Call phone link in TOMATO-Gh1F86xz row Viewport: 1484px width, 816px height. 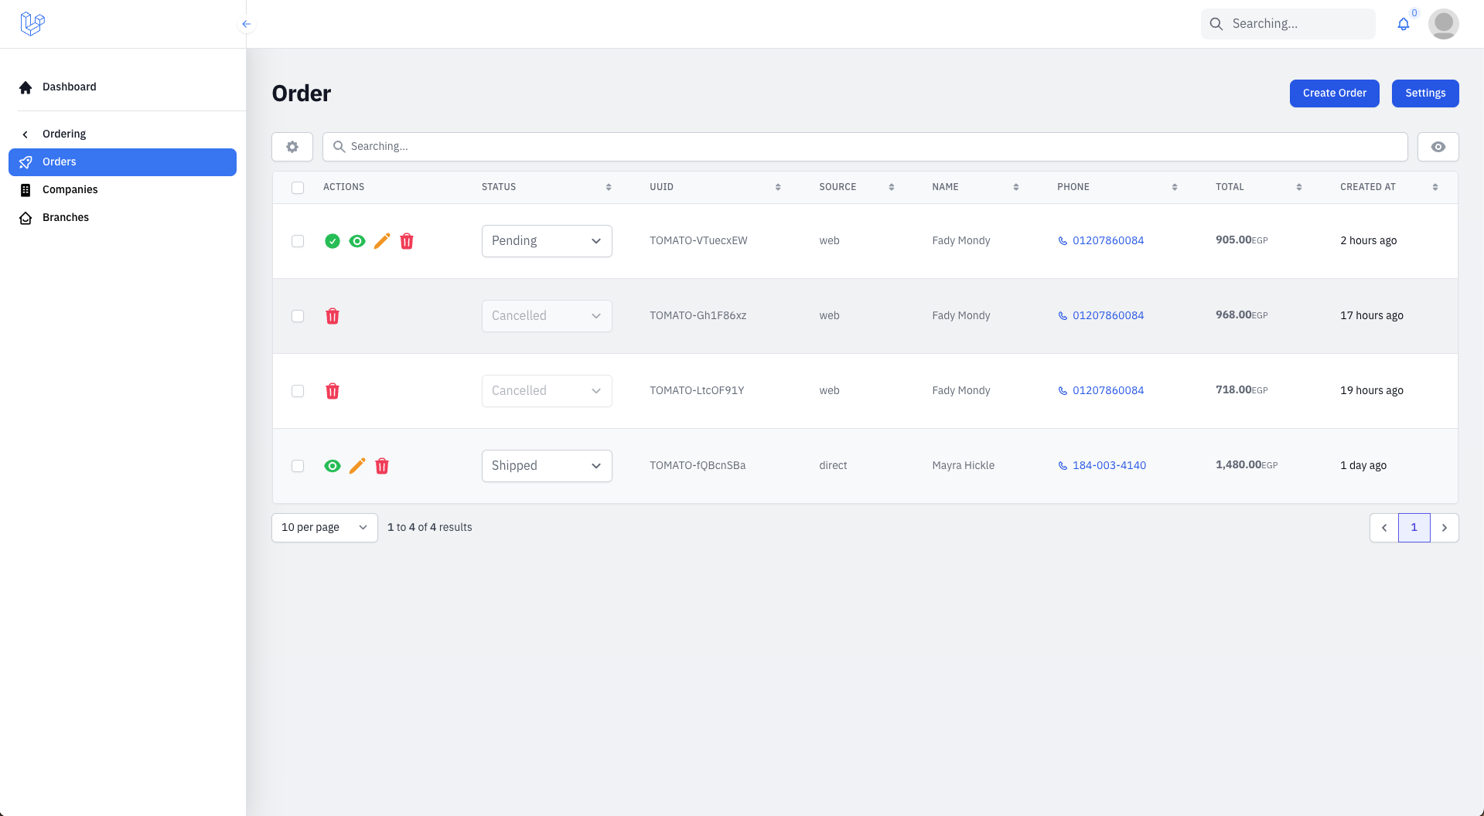[1100, 316]
